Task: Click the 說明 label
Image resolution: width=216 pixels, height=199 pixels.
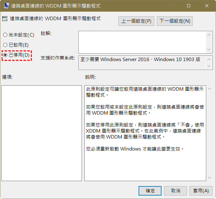Action: 90,77
